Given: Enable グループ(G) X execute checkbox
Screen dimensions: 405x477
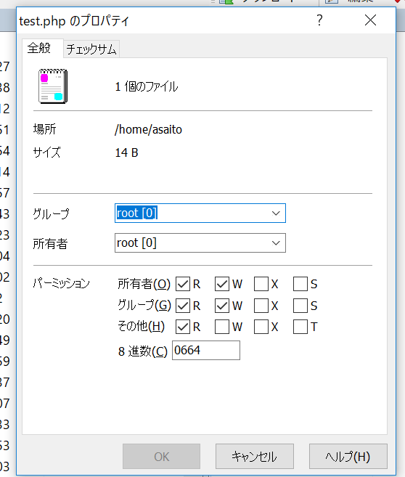Looking at the screenshot, I should 261,306.
